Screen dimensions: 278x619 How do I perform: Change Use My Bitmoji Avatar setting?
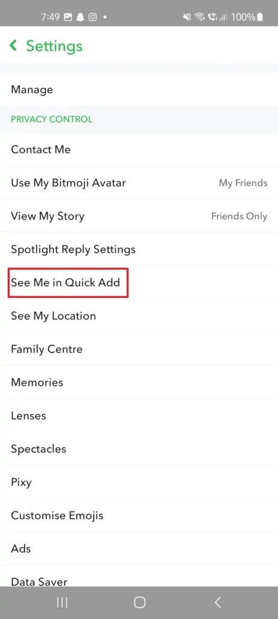pyautogui.click(x=139, y=183)
